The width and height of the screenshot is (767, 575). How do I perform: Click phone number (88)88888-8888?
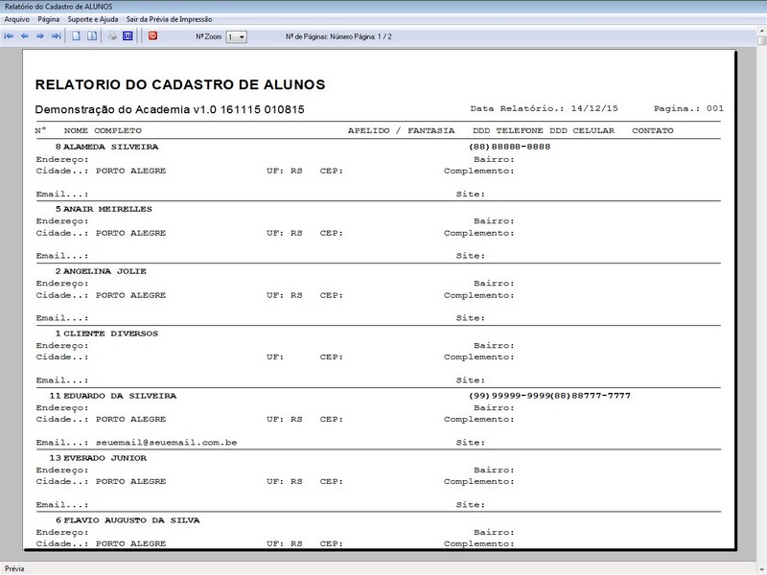point(510,147)
